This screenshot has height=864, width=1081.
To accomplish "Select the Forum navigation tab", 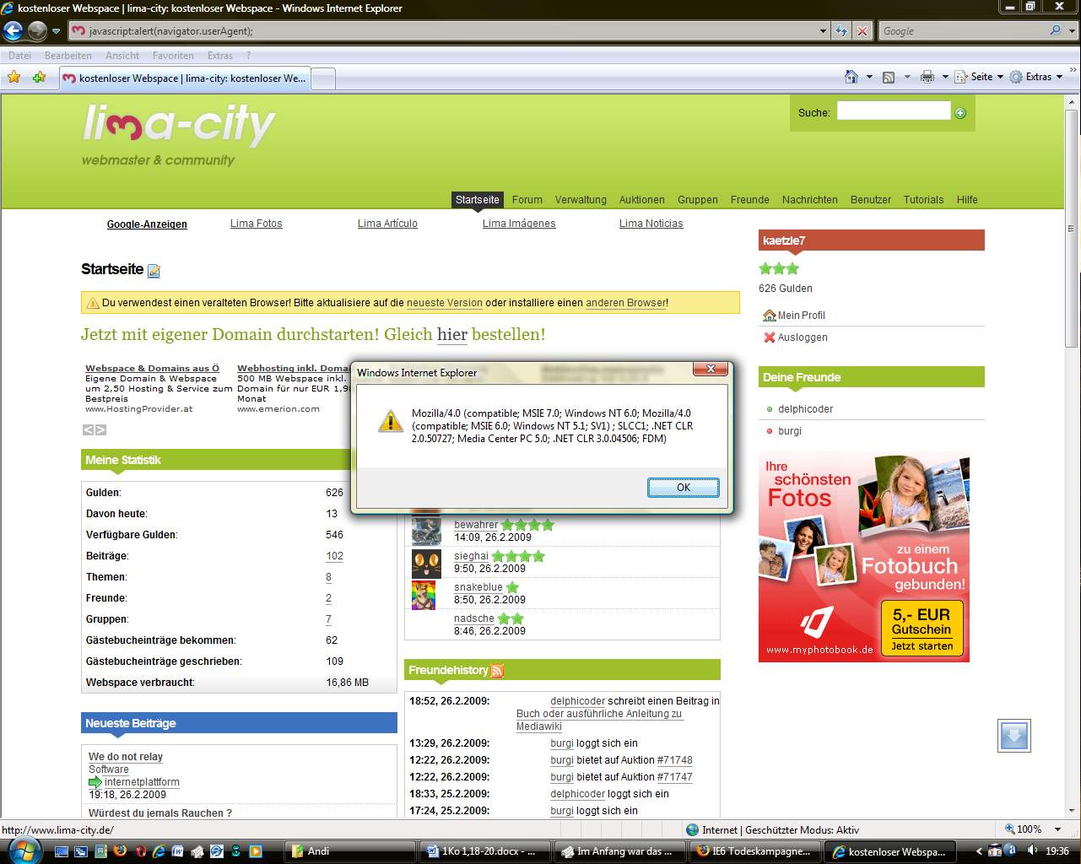I will click(x=527, y=200).
